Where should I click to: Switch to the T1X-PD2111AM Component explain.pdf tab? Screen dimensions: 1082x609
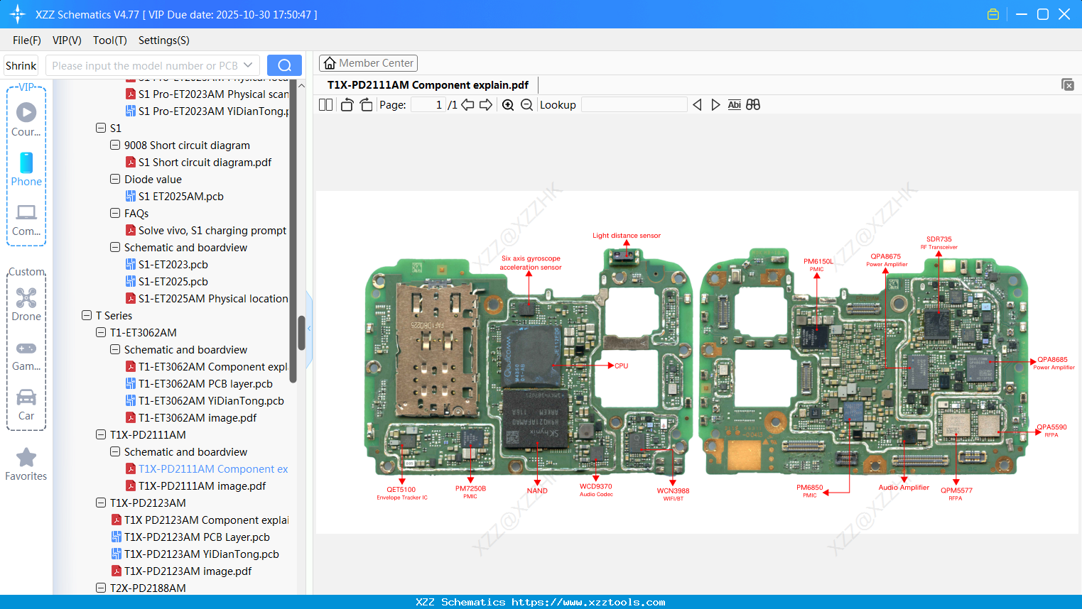point(427,84)
